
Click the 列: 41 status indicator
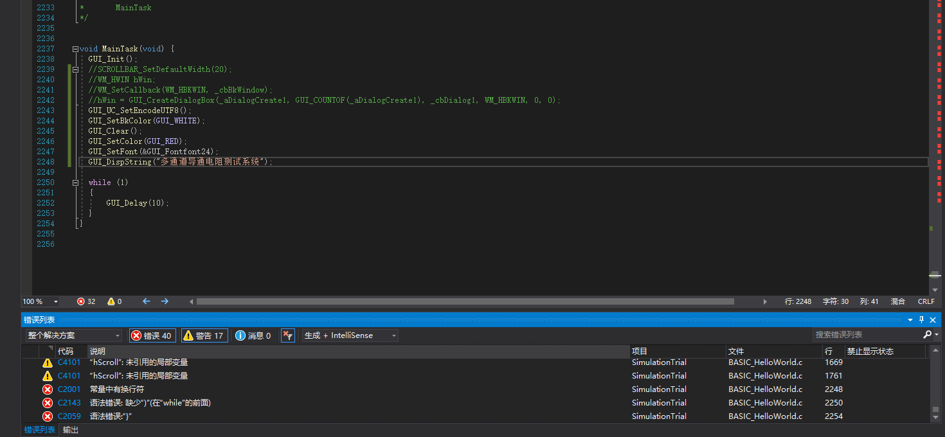tap(869, 301)
